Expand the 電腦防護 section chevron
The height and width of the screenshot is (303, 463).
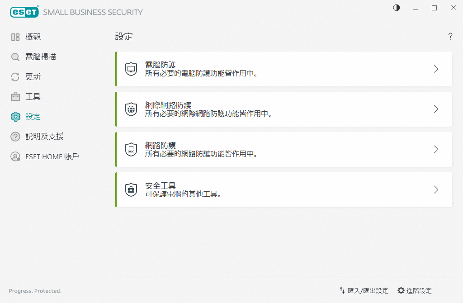pos(436,69)
